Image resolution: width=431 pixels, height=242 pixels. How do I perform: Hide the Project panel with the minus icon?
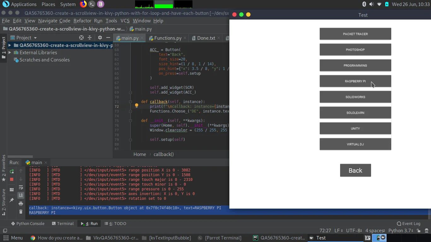[108, 37]
